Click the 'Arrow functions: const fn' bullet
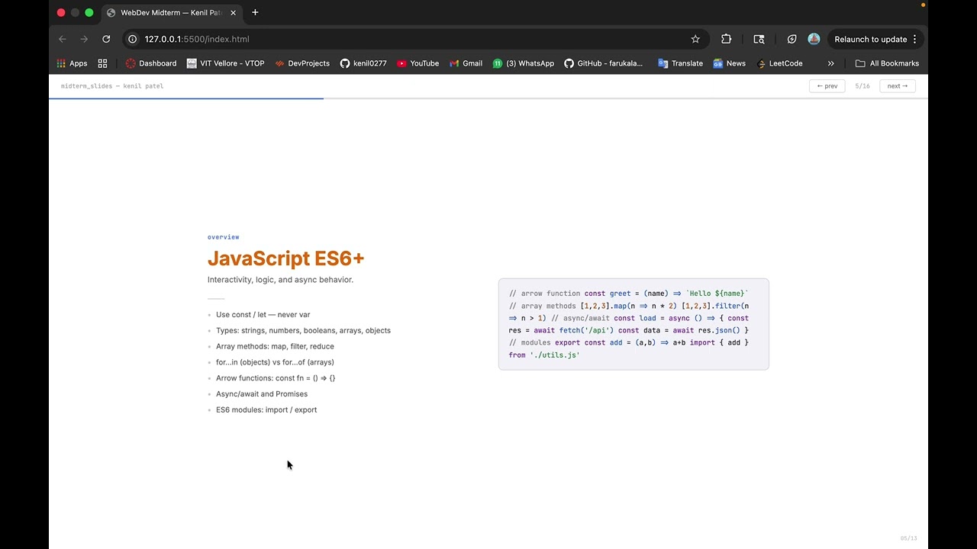977x549 pixels. tap(276, 378)
